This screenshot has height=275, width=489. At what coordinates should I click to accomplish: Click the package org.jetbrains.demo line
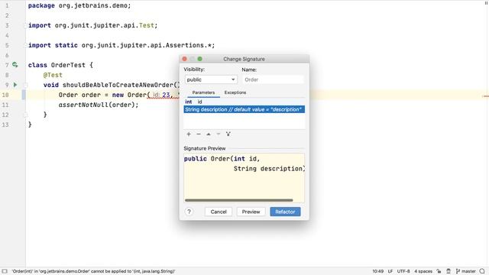tap(79, 5)
